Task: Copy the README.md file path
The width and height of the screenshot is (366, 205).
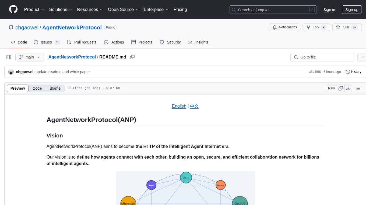Action: coord(132,57)
